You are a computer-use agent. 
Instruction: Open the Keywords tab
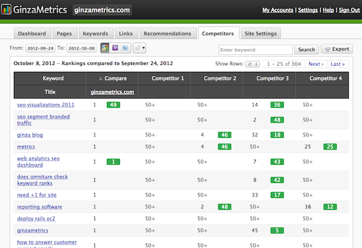(x=95, y=33)
